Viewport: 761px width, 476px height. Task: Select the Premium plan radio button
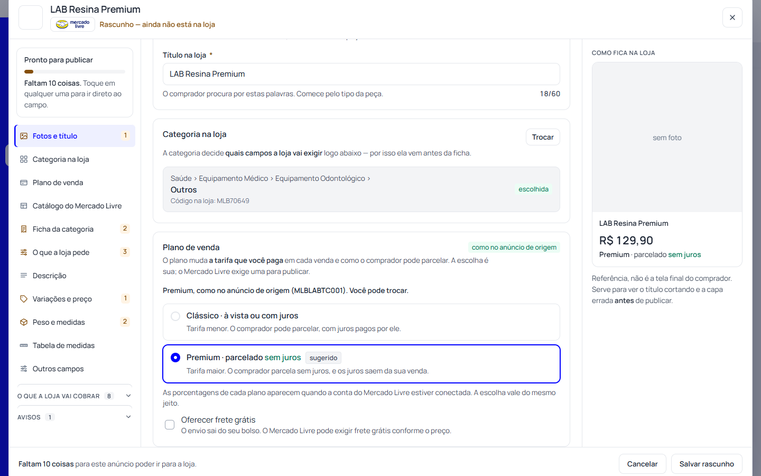175,358
